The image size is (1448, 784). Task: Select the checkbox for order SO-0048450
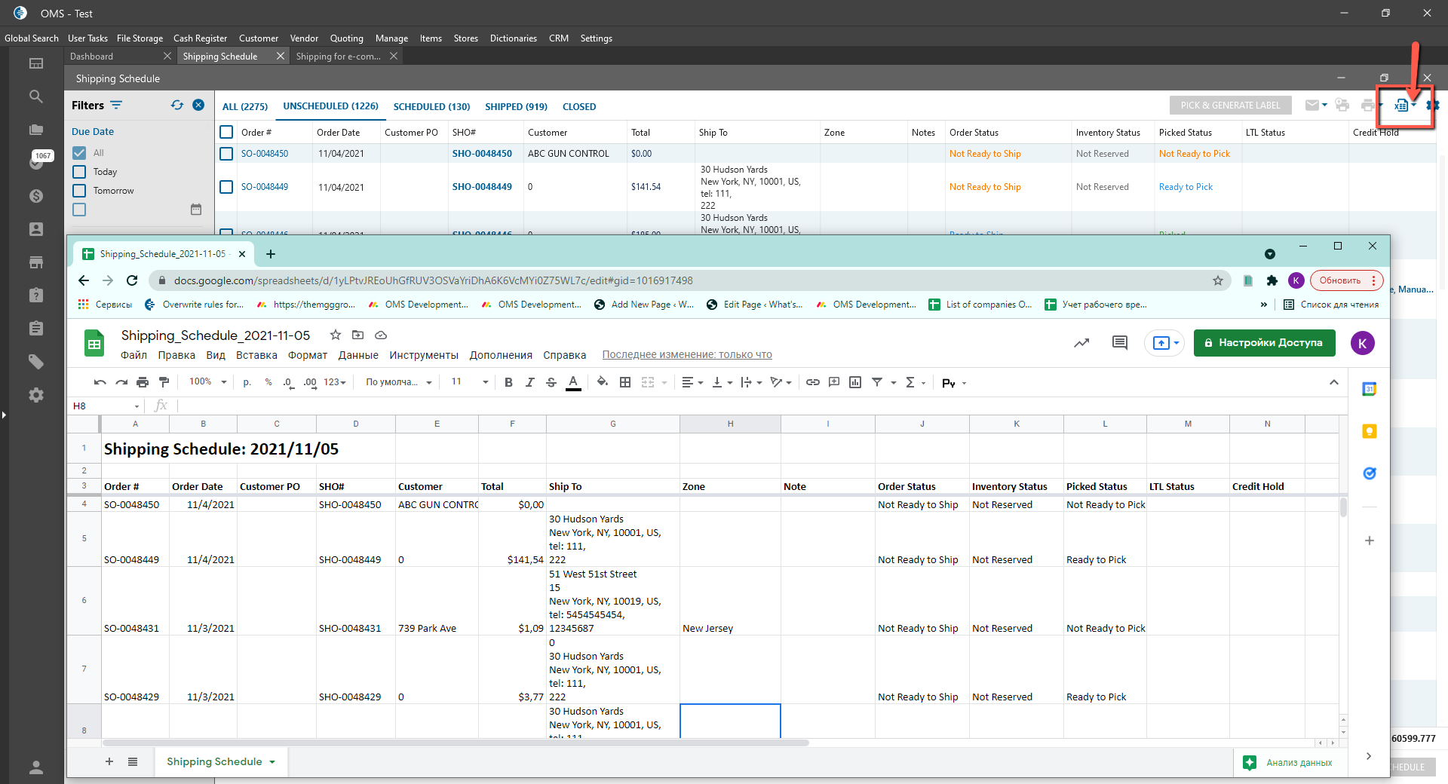click(x=226, y=154)
